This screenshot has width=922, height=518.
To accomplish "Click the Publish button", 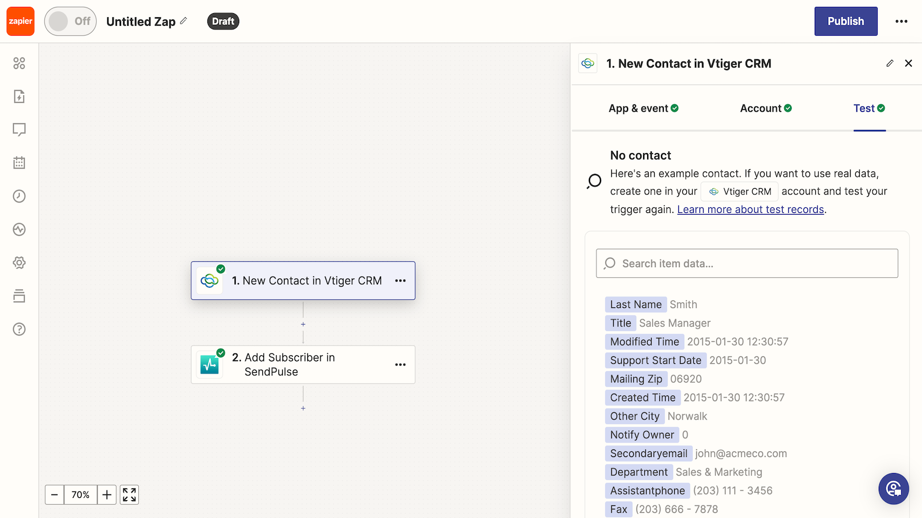I will pyautogui.click(x=845, y=21).
